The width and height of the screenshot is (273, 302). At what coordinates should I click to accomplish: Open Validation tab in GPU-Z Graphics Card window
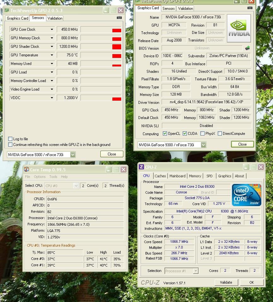(186, 9)
